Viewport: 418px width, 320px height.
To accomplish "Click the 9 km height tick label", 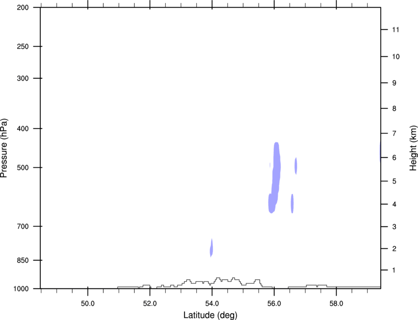I will (394, 83).
